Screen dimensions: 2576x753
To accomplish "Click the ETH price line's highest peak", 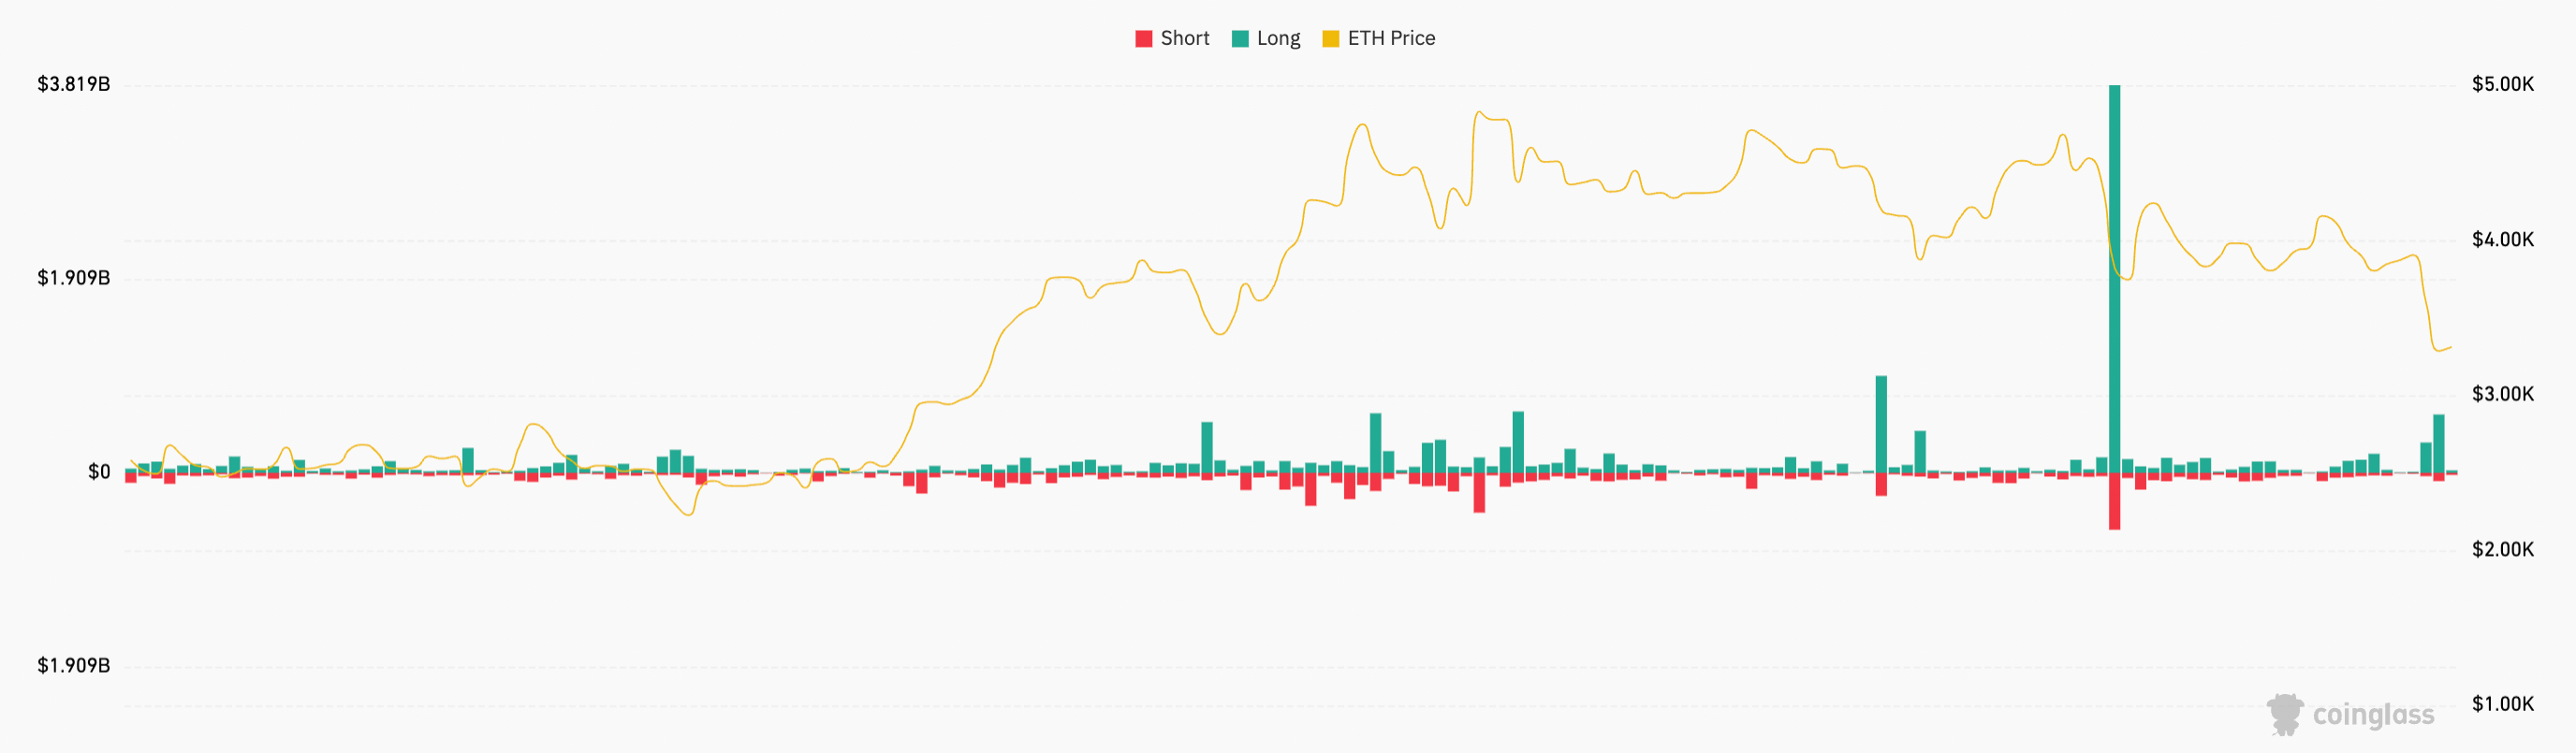I will [x=1479, y=113].
